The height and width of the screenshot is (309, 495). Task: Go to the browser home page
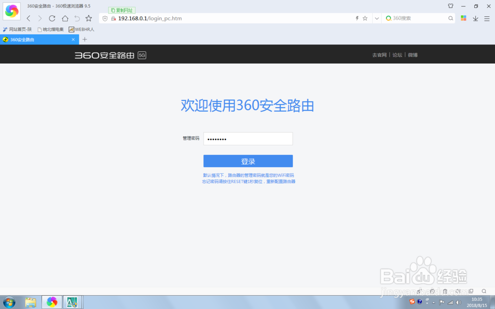[65, 18]
